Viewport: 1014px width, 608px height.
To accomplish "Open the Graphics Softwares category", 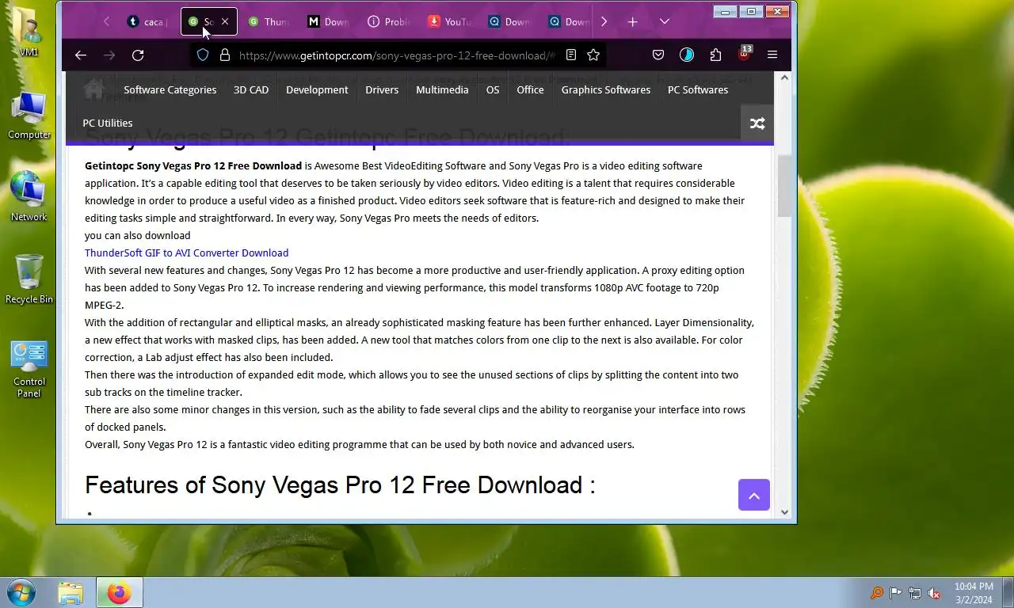I will [606, 89].
